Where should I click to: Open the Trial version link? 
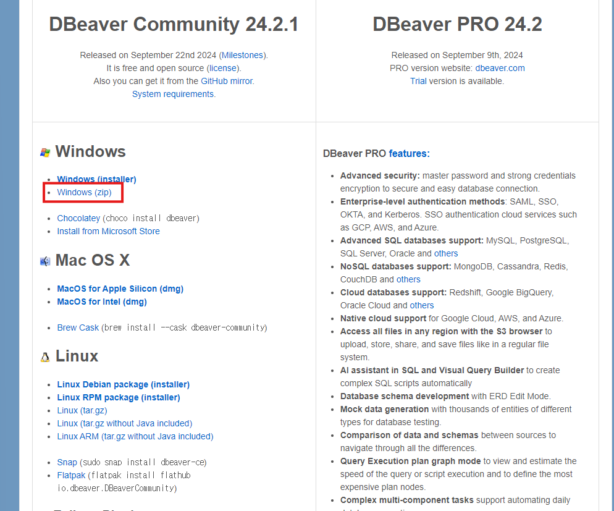coord(418,81)
